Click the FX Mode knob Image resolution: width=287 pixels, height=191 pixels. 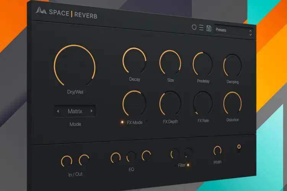point(134,103)
